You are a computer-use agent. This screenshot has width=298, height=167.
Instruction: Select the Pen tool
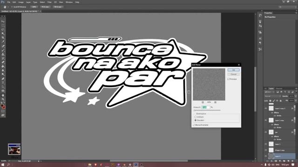pos(3,79)
